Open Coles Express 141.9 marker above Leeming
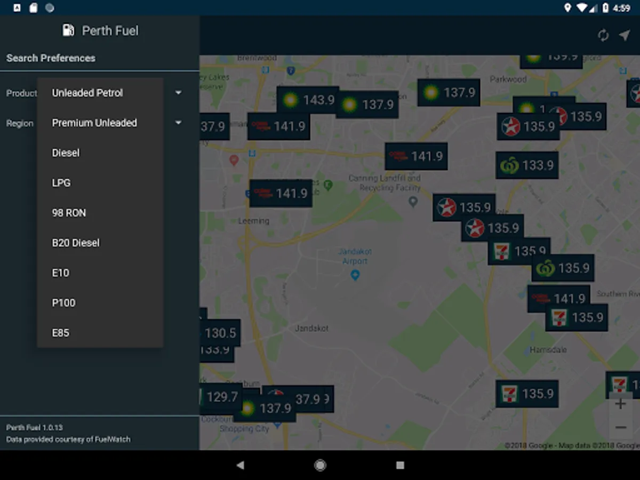640x480 pixels. point(281,193)
